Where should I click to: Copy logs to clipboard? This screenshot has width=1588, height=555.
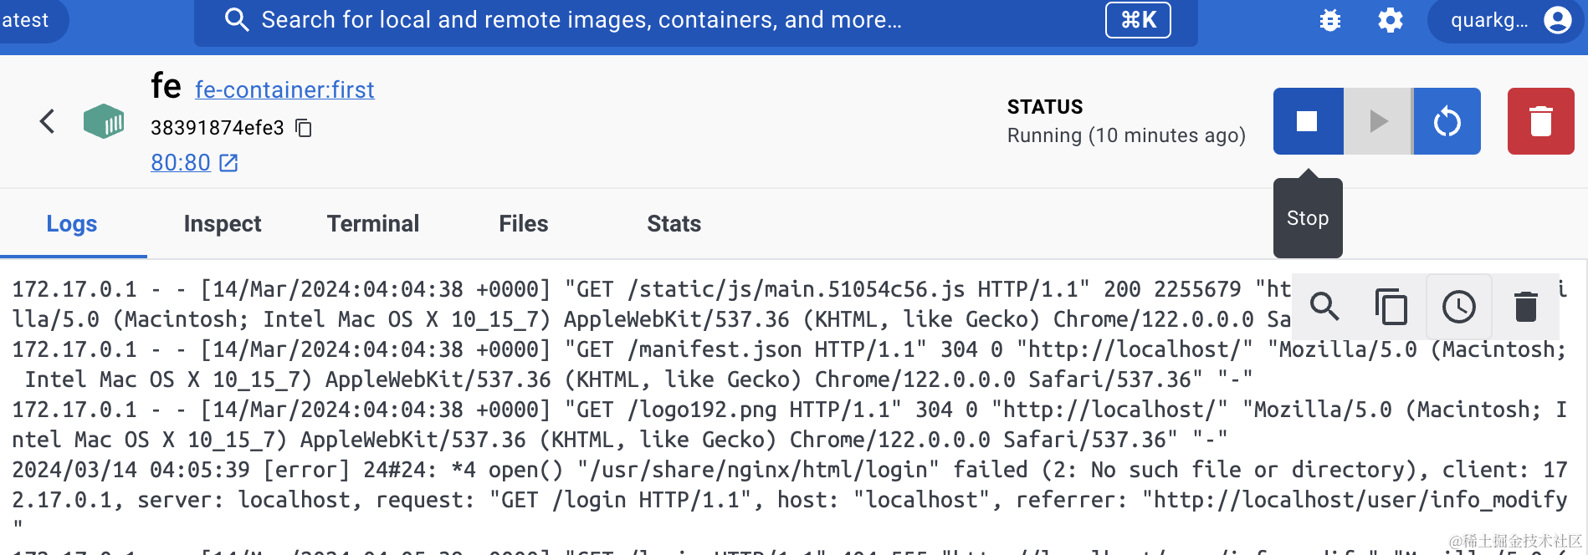point(1391,307)
